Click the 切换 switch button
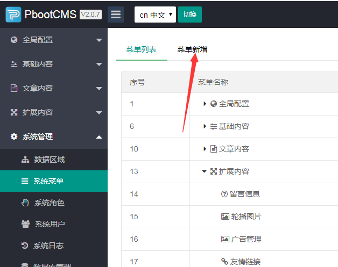The width and height of the screenshot is (338, 267). coord(190,15)
